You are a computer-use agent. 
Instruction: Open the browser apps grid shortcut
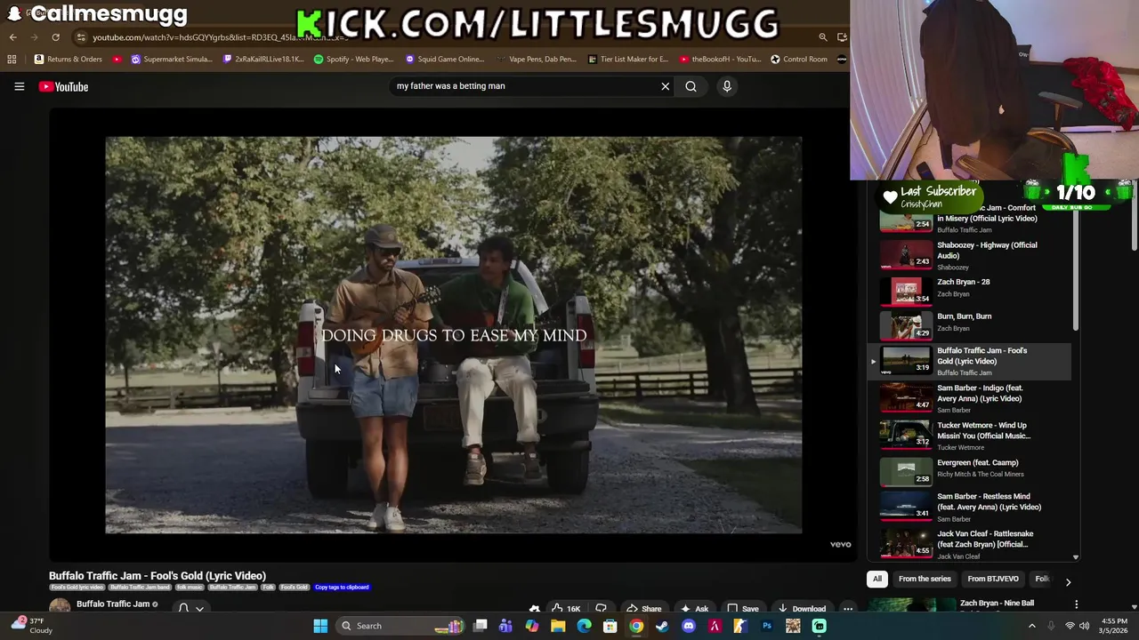click(x=12, y=60)
